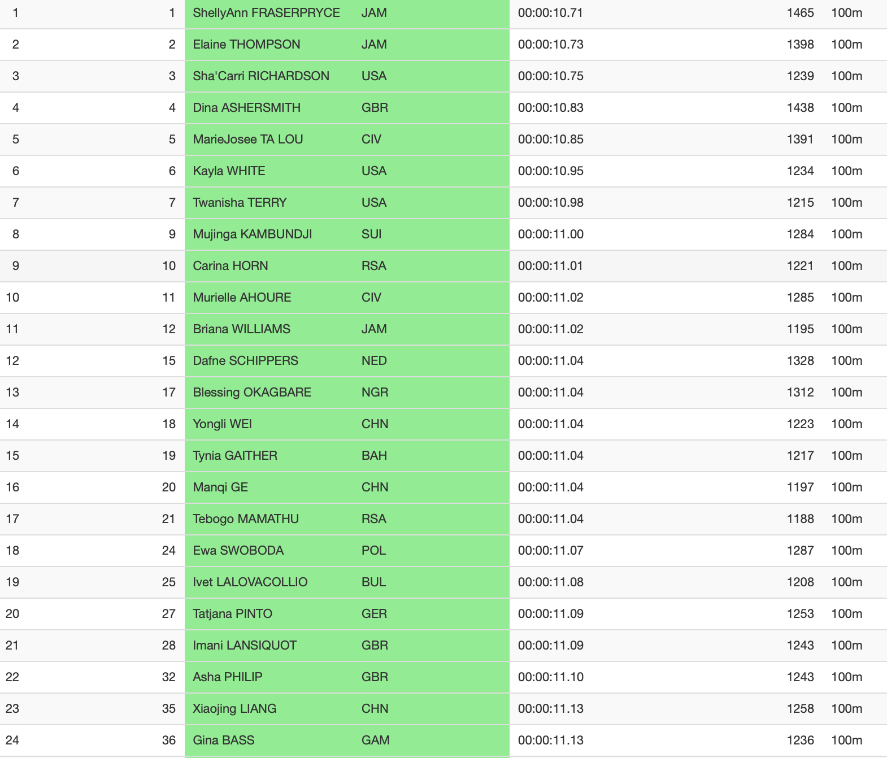Viewport: 887px width, 758px height.
Task: Click the Dina ASHERSMITH name cell
Action: [x=246, y=108]
